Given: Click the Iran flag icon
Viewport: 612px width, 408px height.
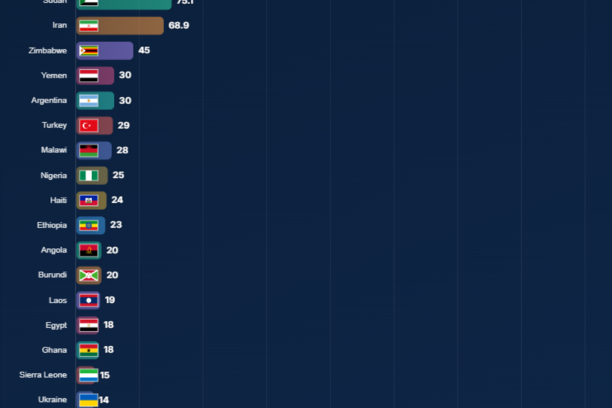Looking at the screenshot, I should click(x=89, y=26).
